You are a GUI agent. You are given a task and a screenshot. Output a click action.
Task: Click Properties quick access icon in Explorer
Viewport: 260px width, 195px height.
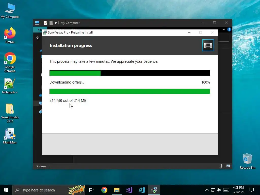tap(45, 23)
